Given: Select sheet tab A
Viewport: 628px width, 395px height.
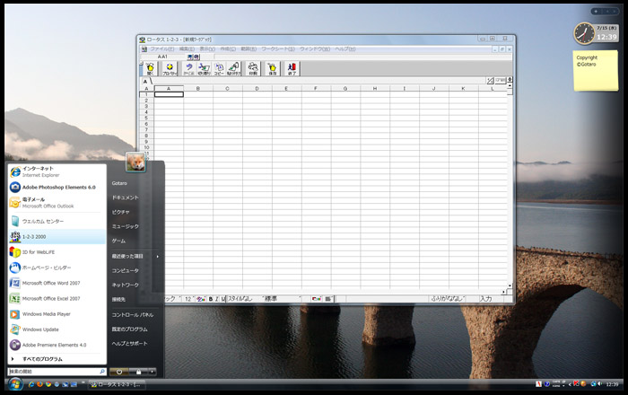Looking at the screenshot, I should click(145, 82).
